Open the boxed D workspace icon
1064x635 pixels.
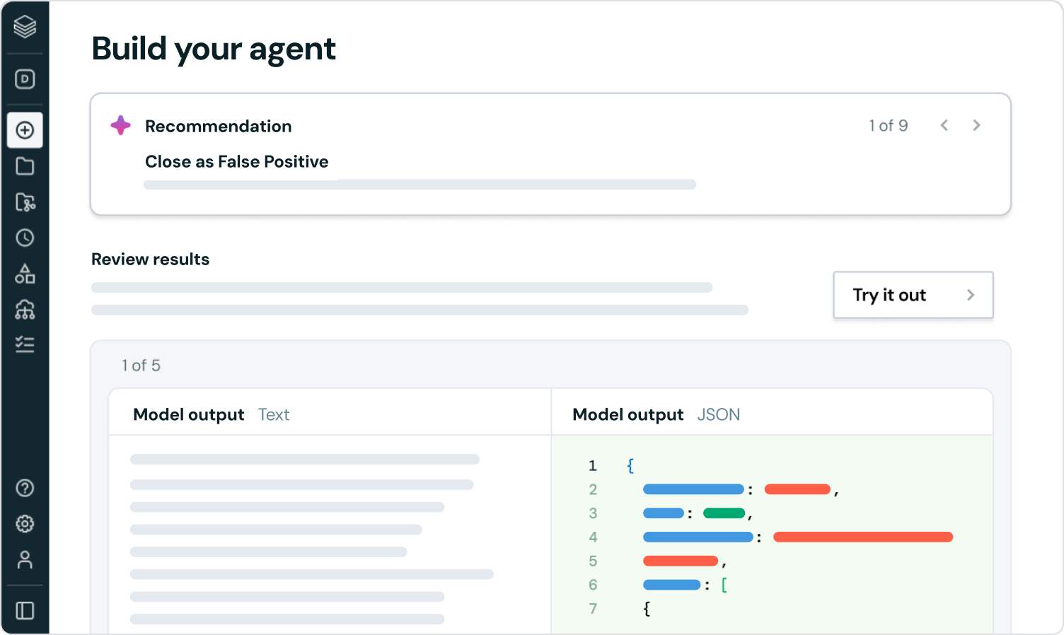tap(25, 79)
